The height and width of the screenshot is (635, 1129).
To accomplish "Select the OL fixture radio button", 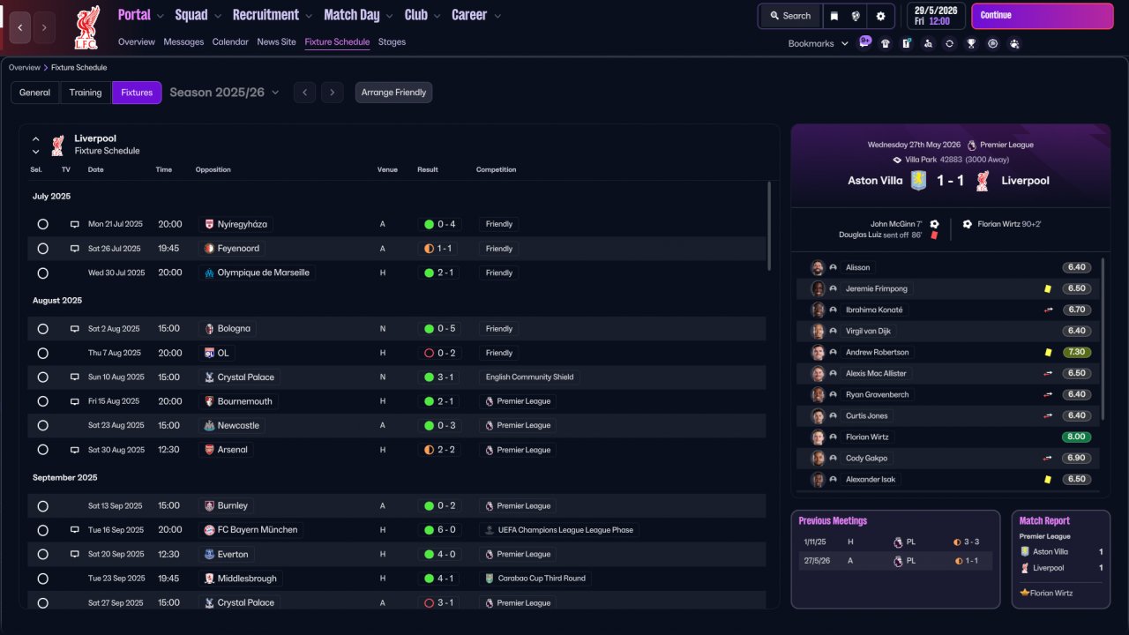I will pyautogui.click(x=42, y=353).
